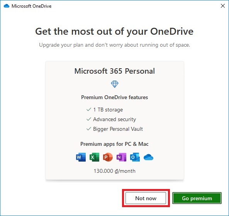Screen dimensions: 229x216
Task: Decline the upgrade with Not now
Action: (x=146, y=198)
